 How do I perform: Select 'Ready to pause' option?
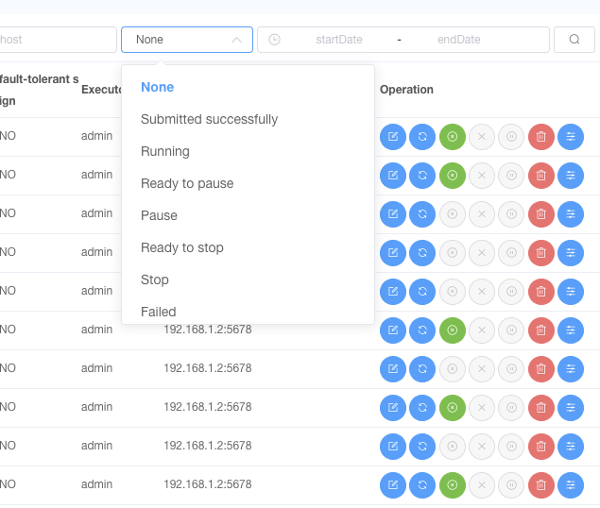187,183
